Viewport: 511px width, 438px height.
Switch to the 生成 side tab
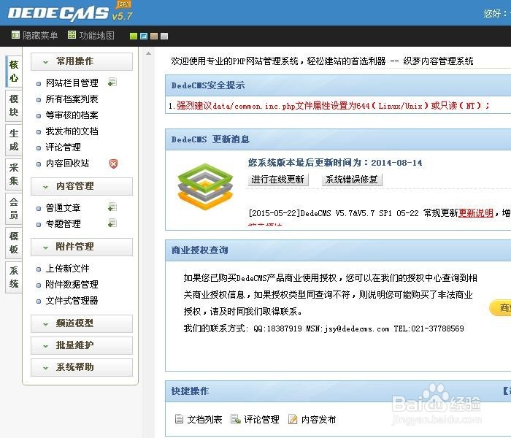14,140
